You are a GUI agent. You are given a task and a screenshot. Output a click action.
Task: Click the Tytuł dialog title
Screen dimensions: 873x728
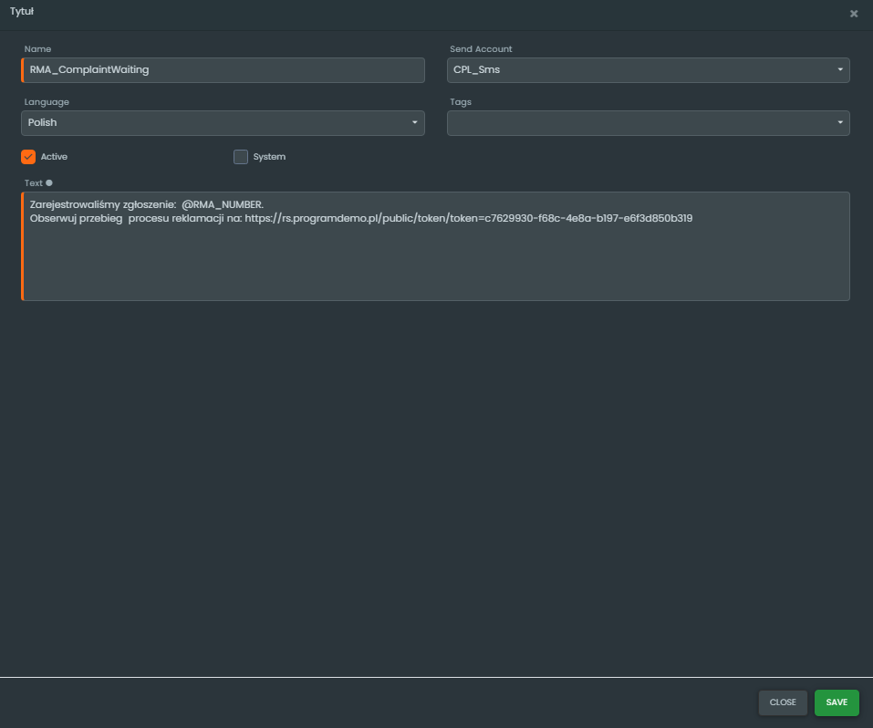[x=22, y=12]
